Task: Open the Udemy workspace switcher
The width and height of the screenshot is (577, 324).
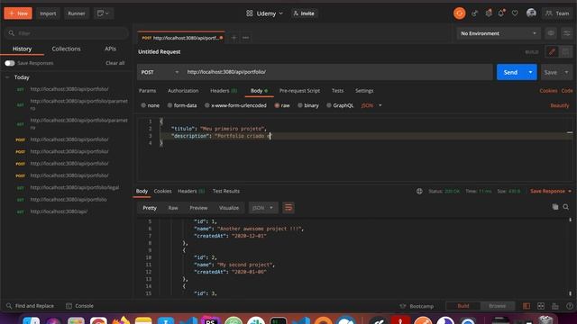Action: click(264, 13)
